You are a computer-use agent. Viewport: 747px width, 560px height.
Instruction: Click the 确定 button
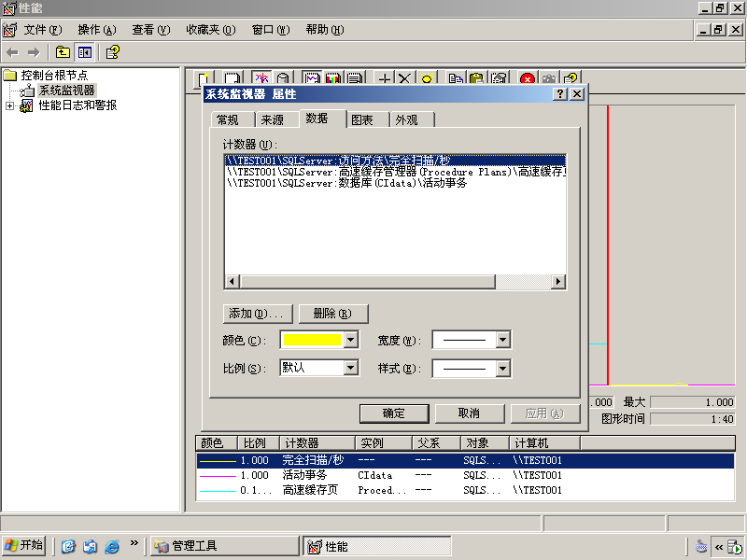394,413
